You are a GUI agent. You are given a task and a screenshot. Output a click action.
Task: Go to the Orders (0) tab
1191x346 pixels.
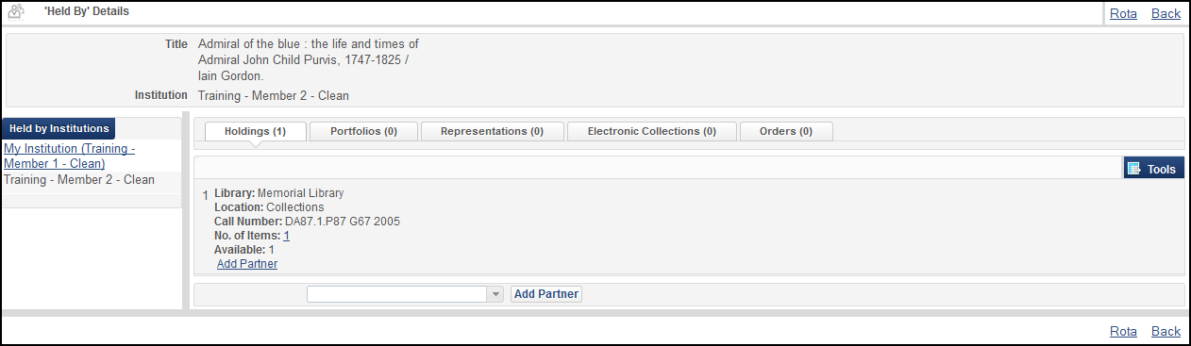786,131
